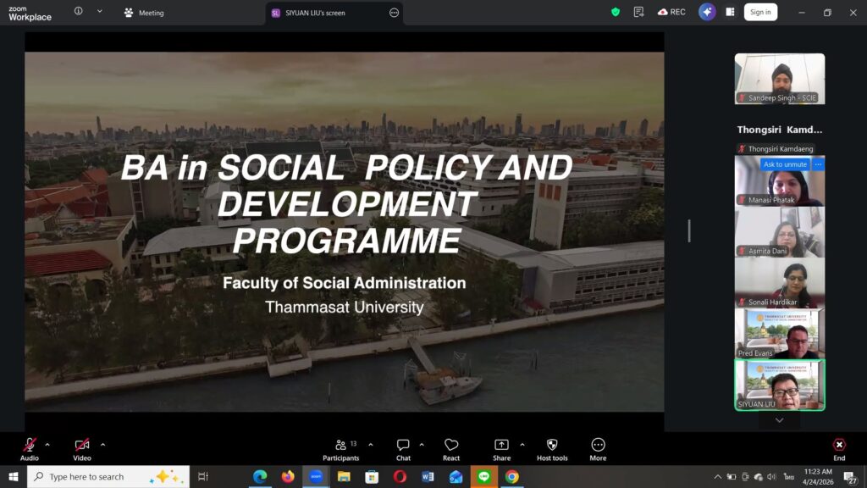
Task: Open File Explorer from taskbar
Action: point(344,476)
